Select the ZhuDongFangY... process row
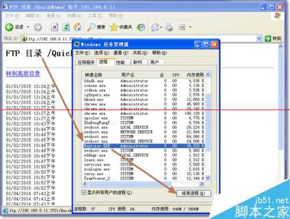The width and height of the screenshot is (290, 219). pos(144,123)
